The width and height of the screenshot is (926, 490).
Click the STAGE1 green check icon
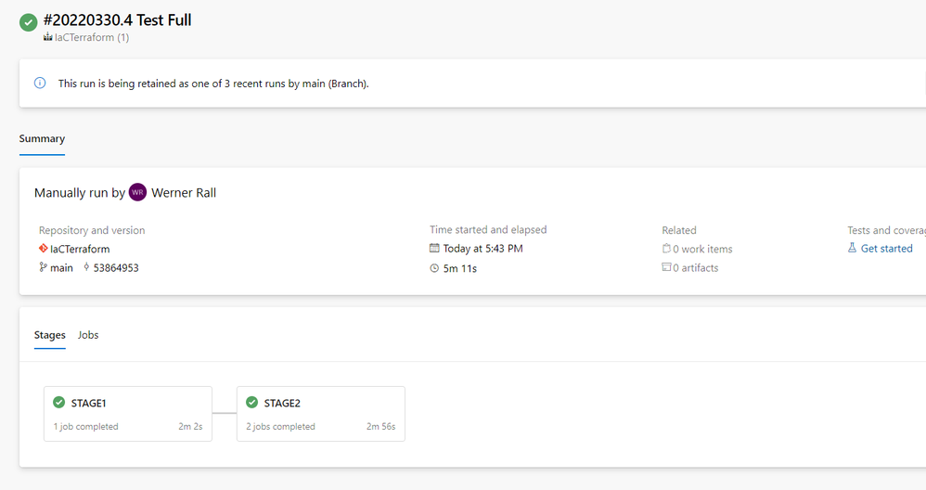[x=59, y=403]
